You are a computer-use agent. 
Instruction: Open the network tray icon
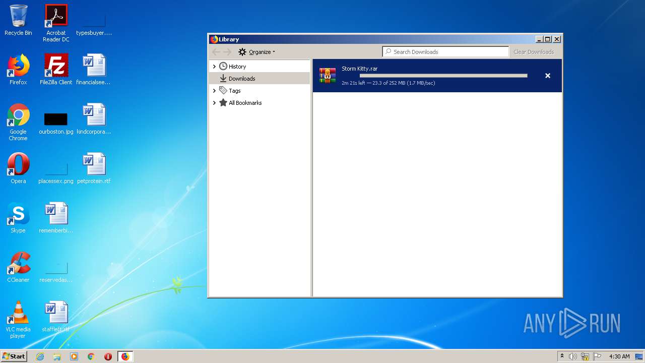[585, 356]
